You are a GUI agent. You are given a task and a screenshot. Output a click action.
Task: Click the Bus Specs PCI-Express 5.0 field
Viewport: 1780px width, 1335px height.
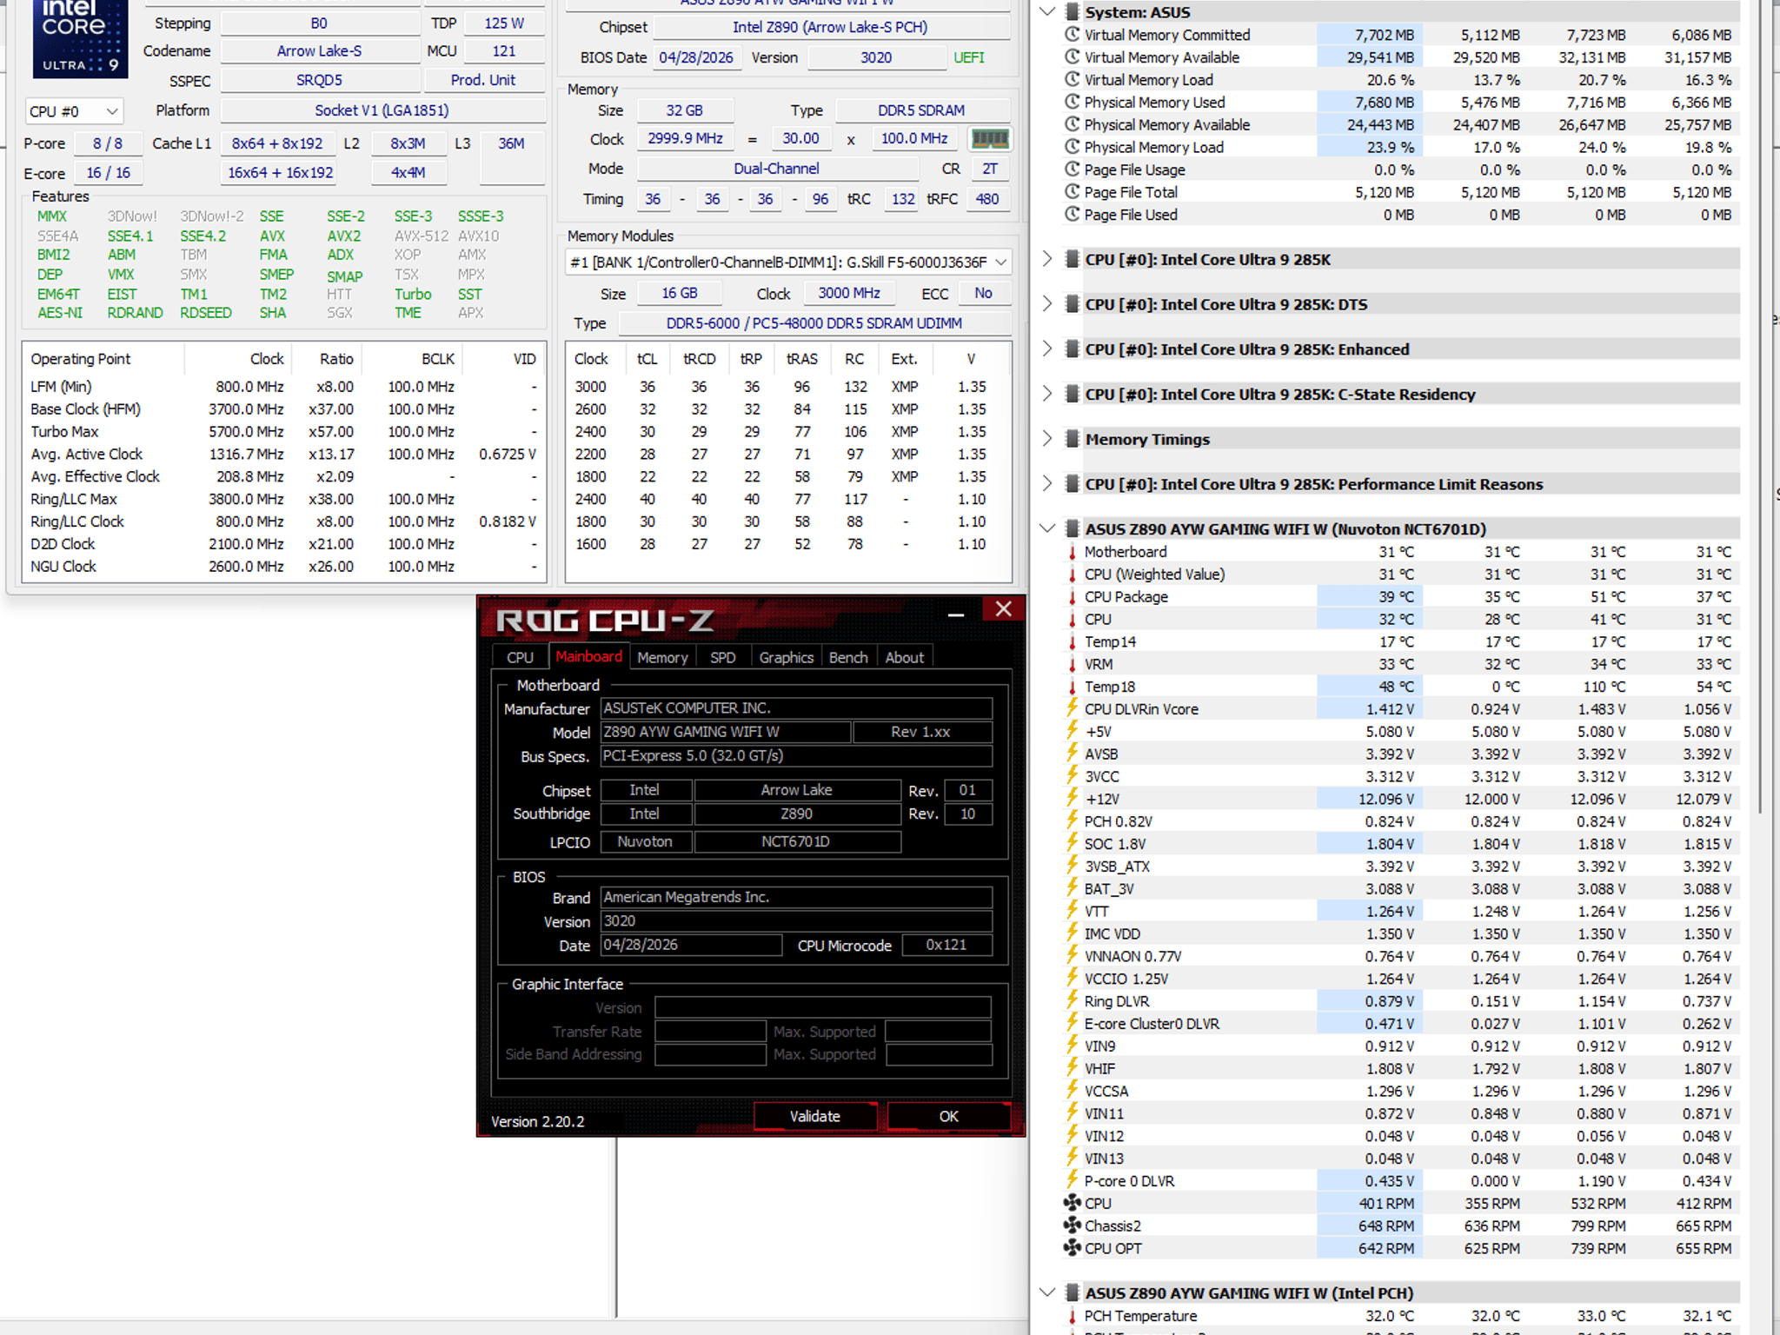(795, 755)
